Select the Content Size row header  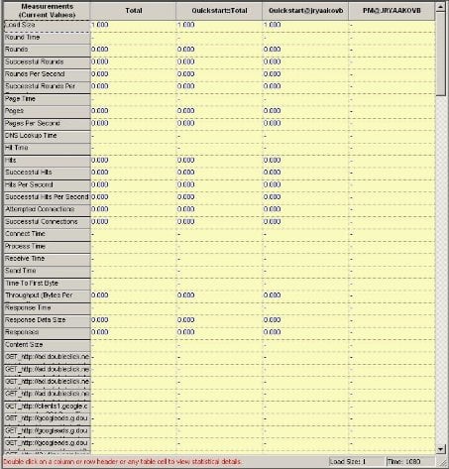tap(47, 346)
